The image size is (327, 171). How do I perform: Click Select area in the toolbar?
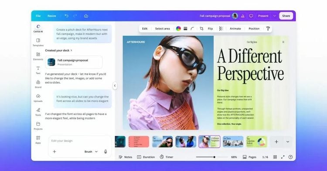(163, 29)
